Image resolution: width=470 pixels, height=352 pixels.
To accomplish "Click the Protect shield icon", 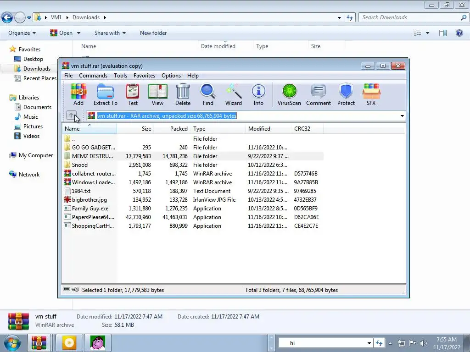I will (x=346, y=94).
